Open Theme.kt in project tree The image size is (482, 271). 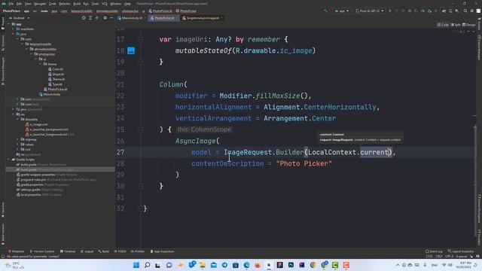pos(56,79)
